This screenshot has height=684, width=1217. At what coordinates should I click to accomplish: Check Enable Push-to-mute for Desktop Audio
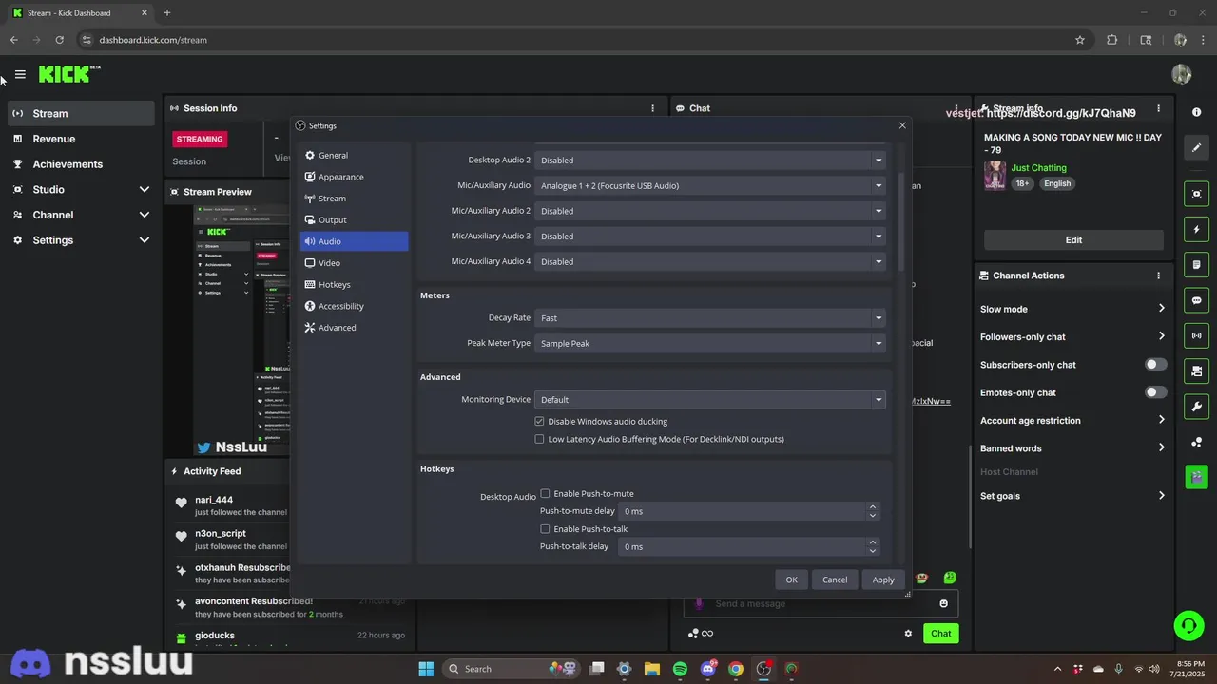545,493
